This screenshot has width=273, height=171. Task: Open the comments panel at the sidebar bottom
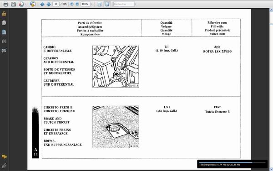coord(4,156)
